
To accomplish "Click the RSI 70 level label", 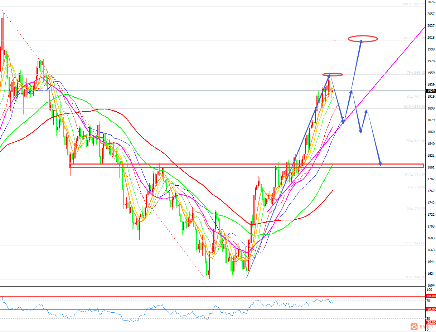I will [428, 301].
